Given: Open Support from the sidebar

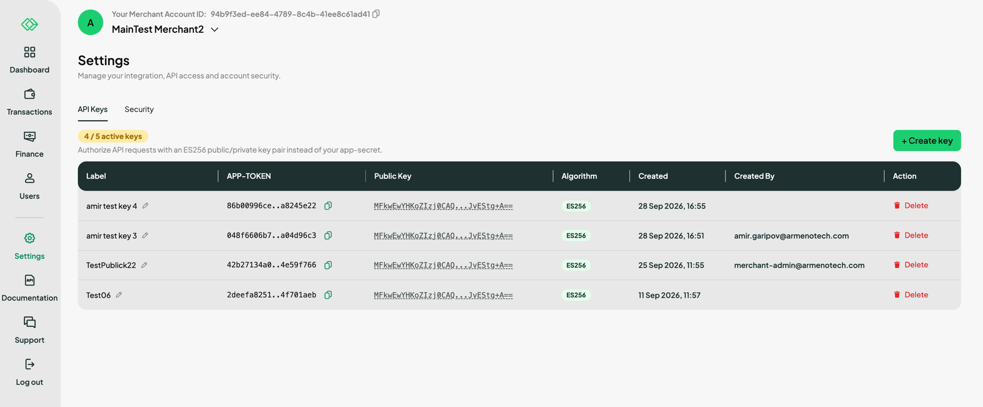Looking at the screenshot, I should (x=29, y=330).
